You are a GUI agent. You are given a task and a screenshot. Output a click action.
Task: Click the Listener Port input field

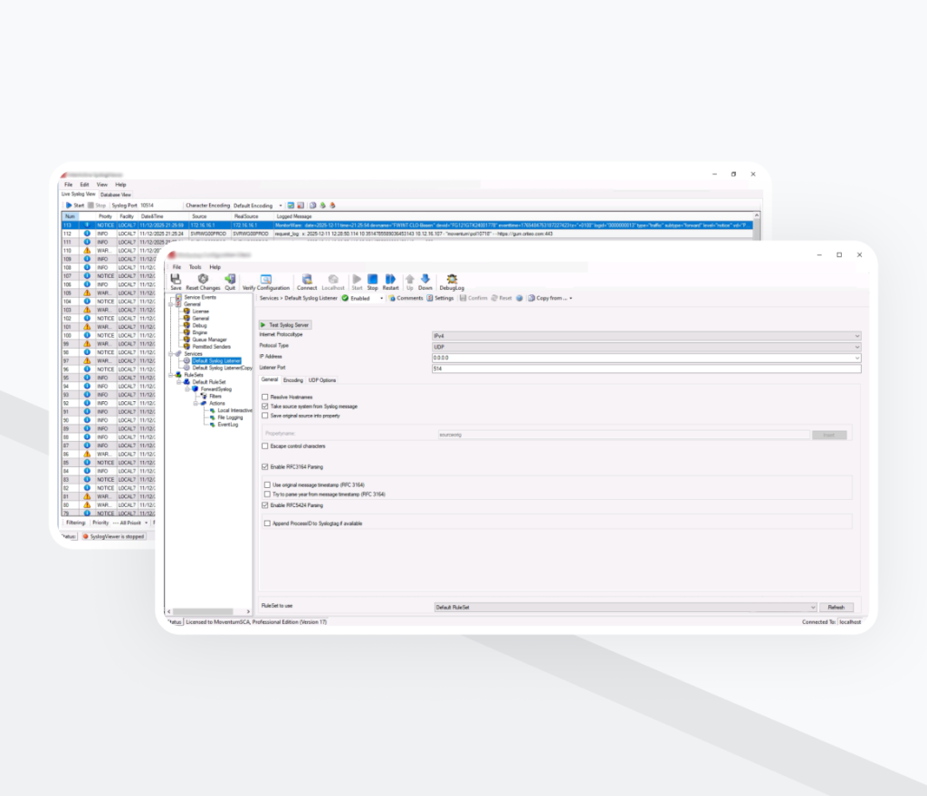pos(645,369)
